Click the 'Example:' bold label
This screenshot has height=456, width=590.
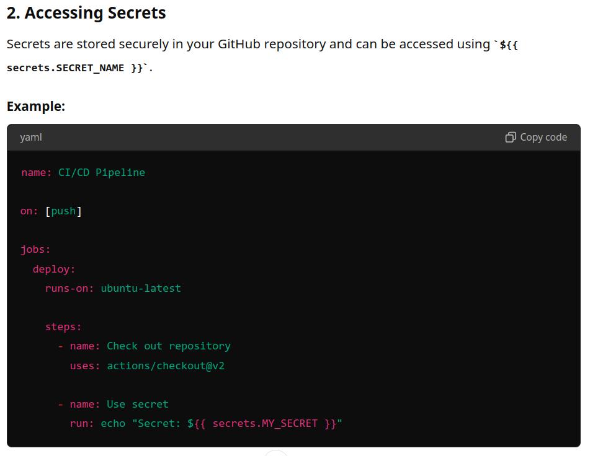pos(36,106)
